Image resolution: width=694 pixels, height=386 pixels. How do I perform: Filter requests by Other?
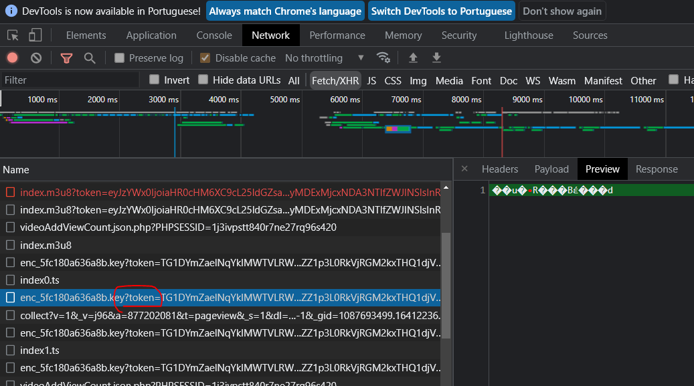click(643, 80)
